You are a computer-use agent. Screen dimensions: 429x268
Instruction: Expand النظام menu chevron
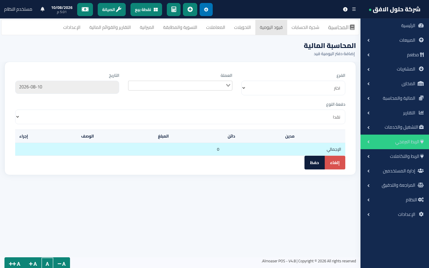(x=369, y=200)
